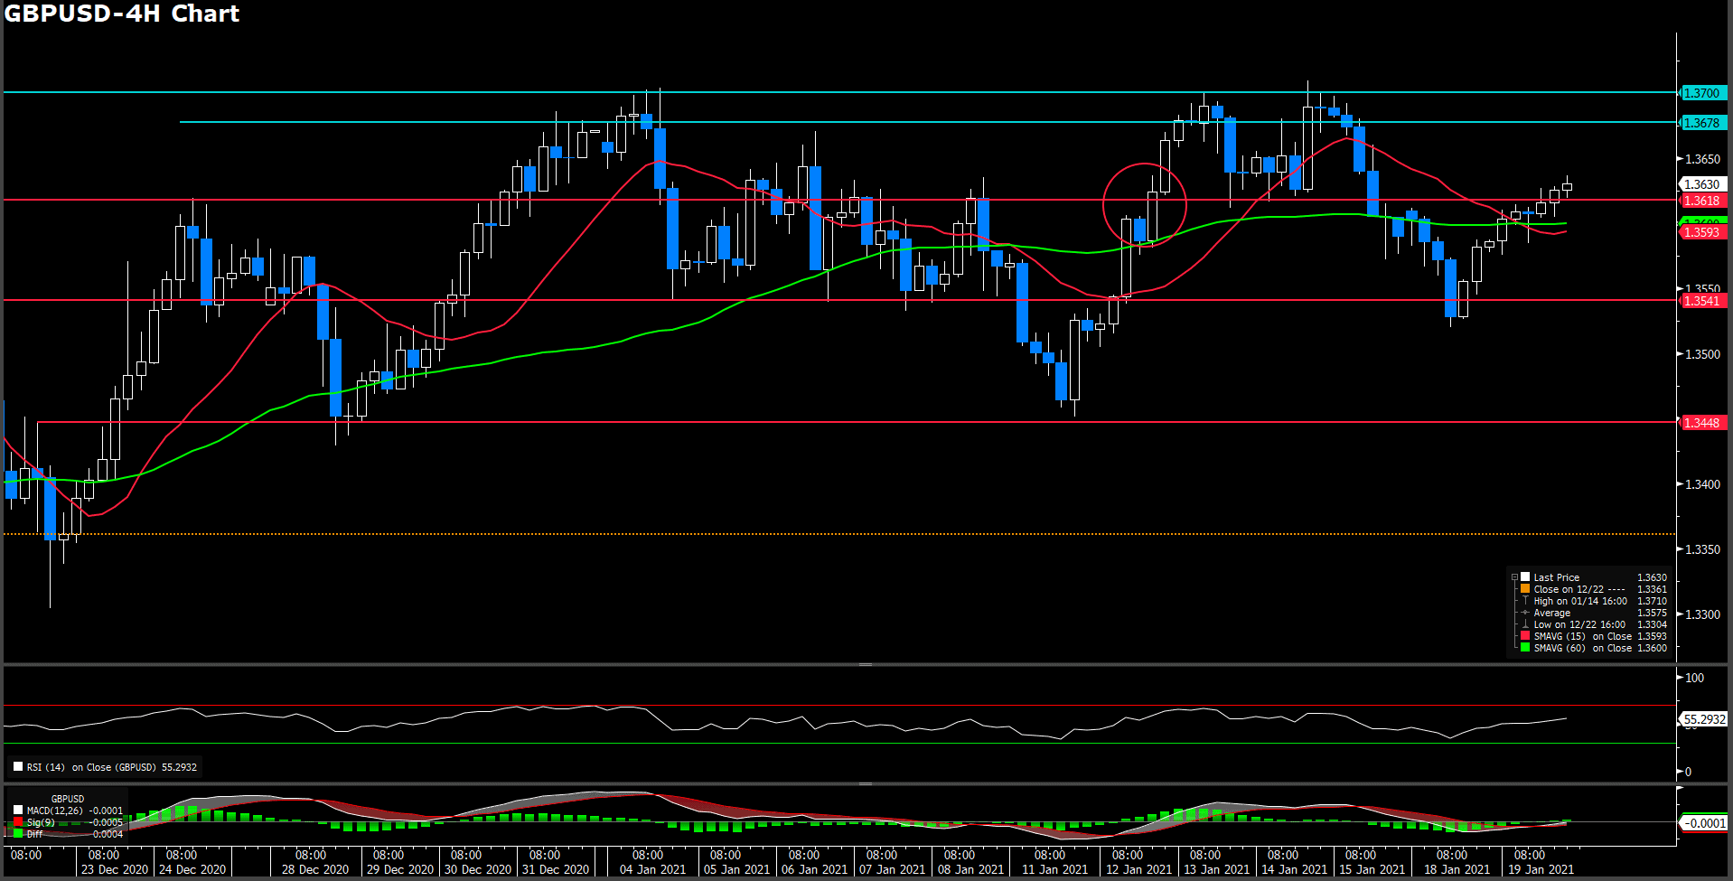Click the '14 Jan 2021' date label

click(x=1294, y=869)
